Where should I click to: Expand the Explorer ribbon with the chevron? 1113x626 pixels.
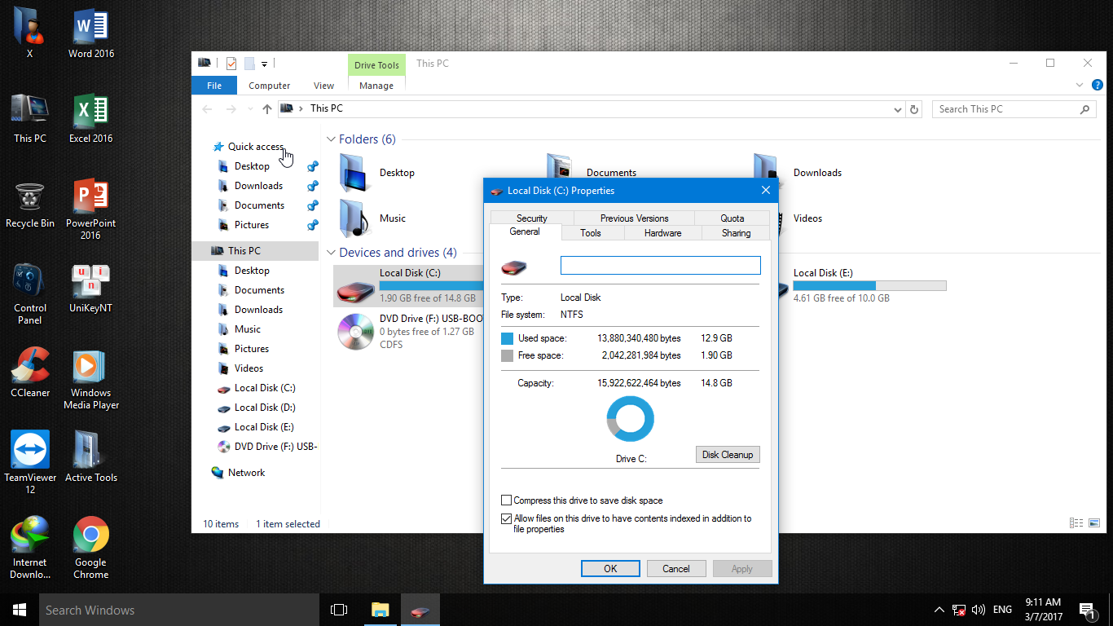pos(1080,85)
